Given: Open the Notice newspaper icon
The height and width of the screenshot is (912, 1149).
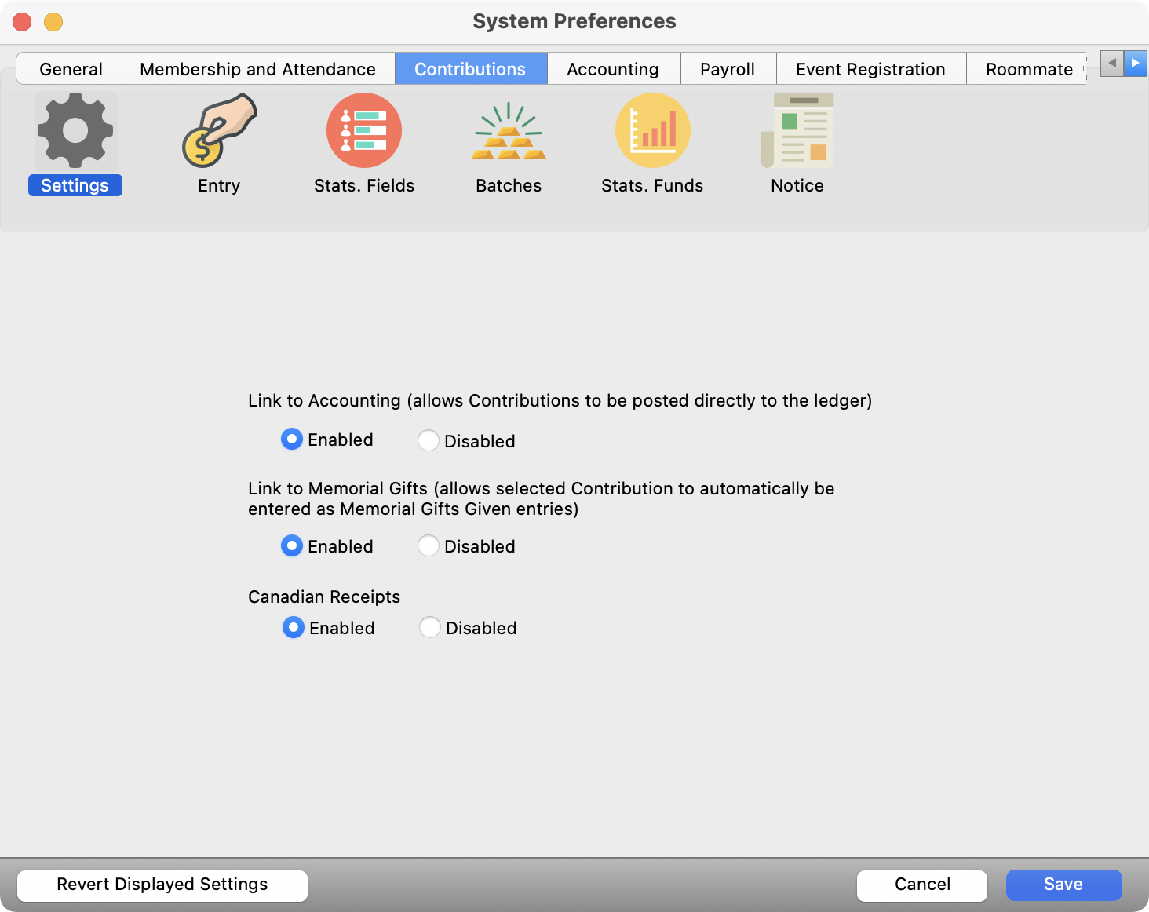Looking at the screenshot, I should [797, 131].
